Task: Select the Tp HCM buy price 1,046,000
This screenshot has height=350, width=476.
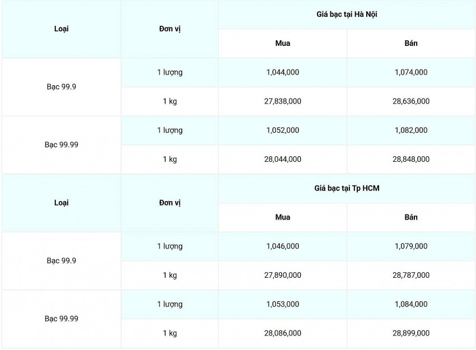Action: 283,246
